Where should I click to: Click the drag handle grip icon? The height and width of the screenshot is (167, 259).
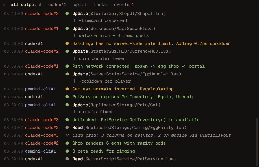4,4
